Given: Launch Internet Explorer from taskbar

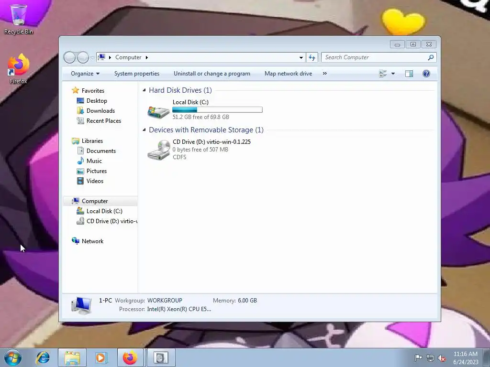Looking at the screenshot, I should tap(43, 357).
